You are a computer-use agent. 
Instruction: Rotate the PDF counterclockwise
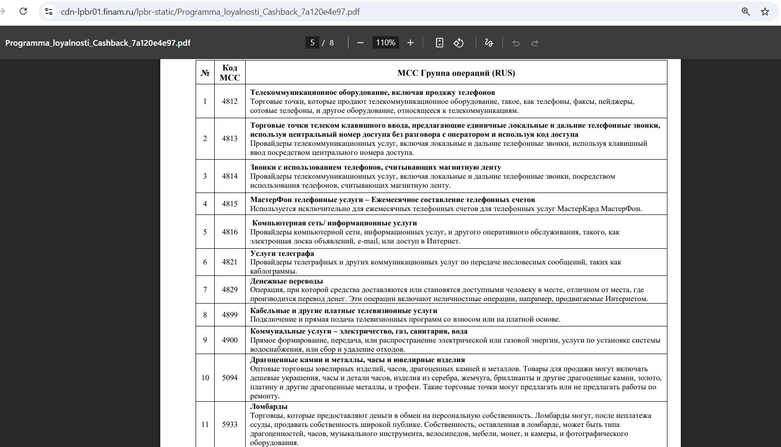(x=458, y=43)
